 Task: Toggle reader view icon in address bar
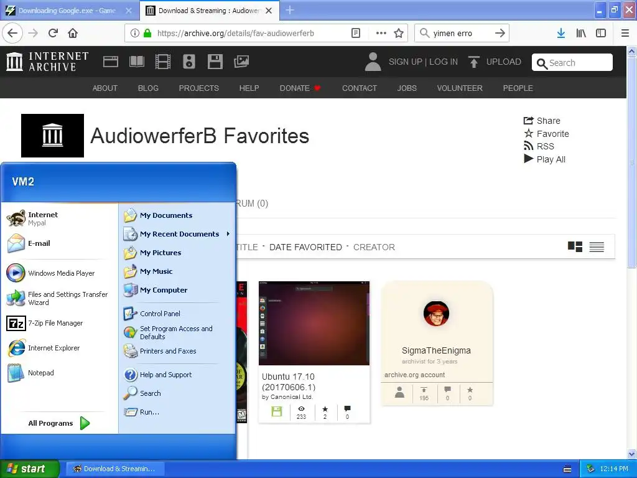pos(355,34)
